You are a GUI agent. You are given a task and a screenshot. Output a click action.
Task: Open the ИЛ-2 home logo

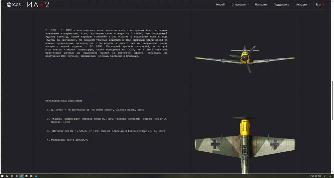tap(38, 4)
